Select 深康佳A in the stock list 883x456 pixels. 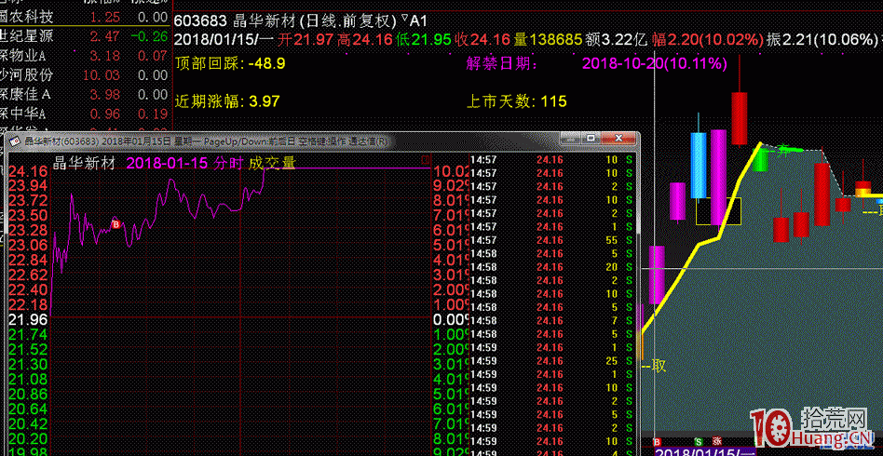25,94
